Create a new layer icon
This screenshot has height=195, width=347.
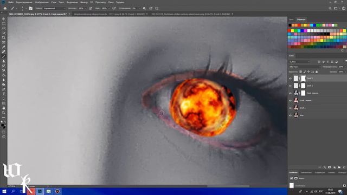coord(344,167)
